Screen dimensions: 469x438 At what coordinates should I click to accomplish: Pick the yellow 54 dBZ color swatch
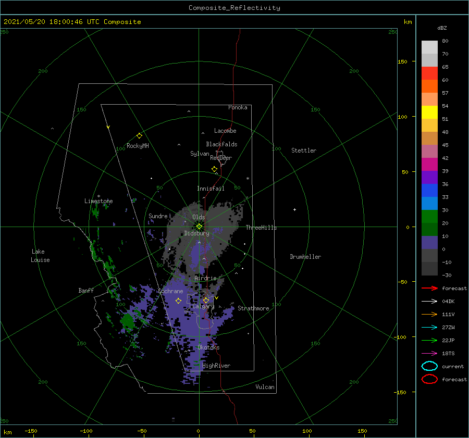pos(429,112)
